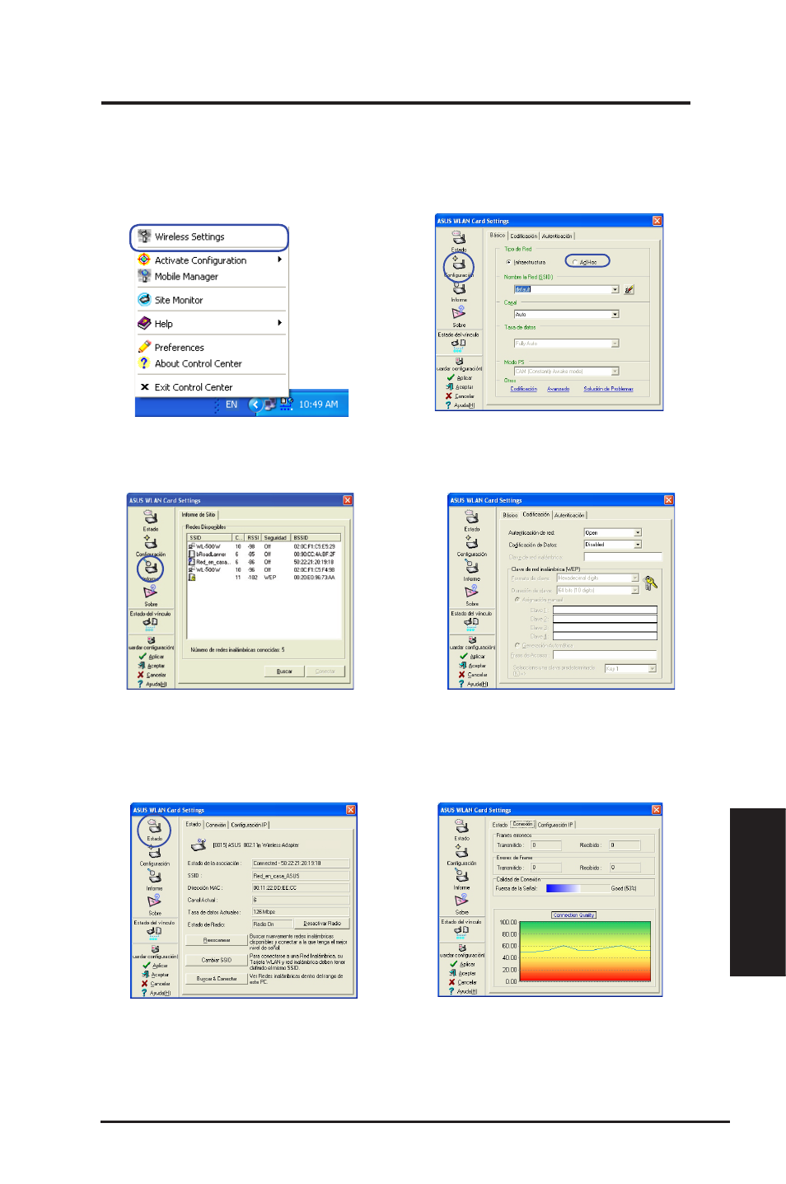The image size is (786, 1184).
Task: Click the Buscar & Conectar button
Action: 217,979
